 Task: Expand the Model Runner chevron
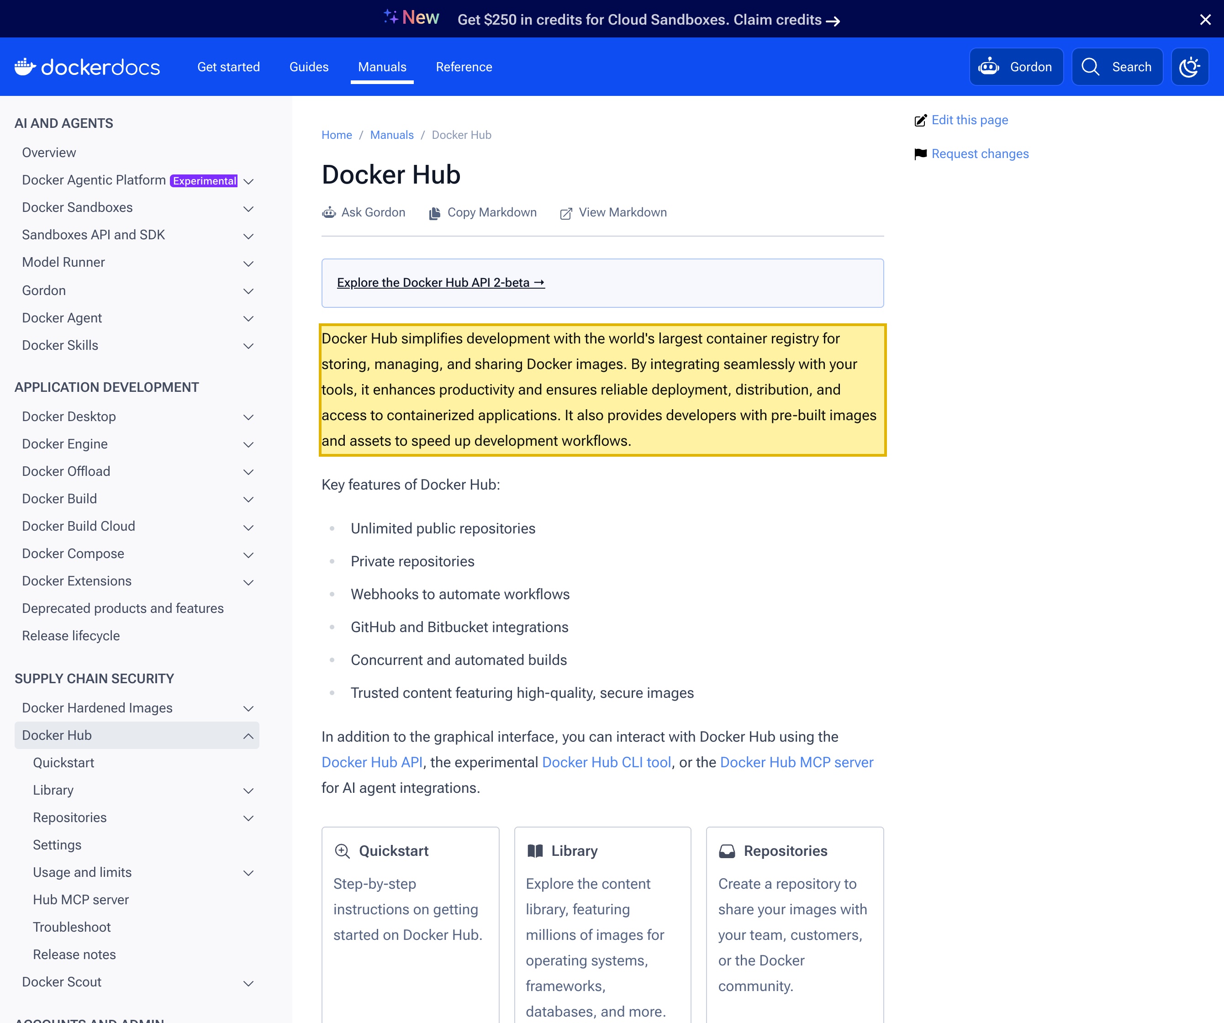pyautogui.click(x=248, y=264)
